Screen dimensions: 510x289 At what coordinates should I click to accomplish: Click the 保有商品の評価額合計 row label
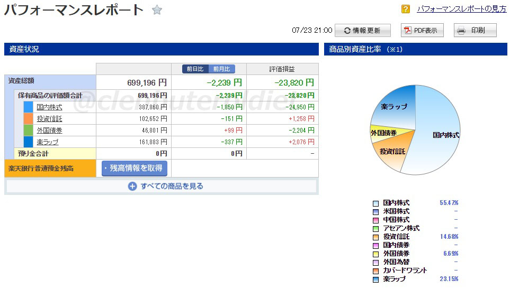(x=50, y=95)
